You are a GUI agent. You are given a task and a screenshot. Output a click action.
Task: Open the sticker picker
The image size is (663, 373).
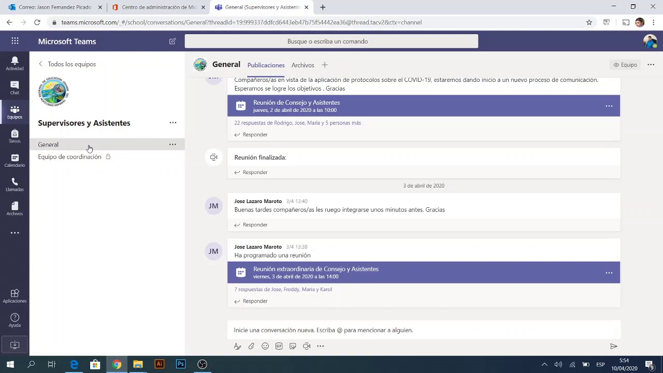point(293,346)
